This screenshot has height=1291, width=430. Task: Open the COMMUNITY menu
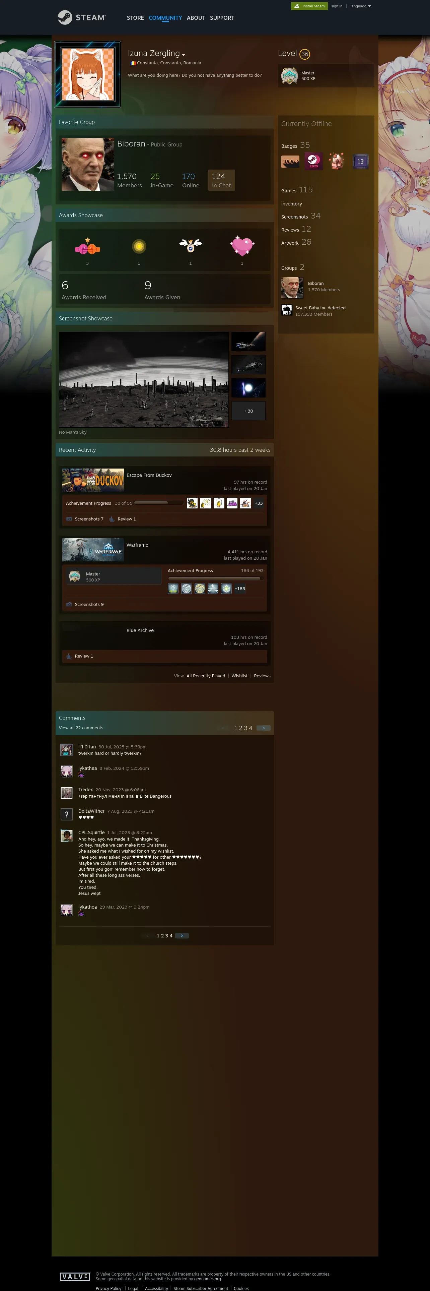click(165, 17)
